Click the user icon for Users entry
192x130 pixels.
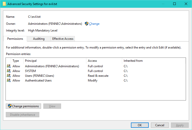point(9,76)
